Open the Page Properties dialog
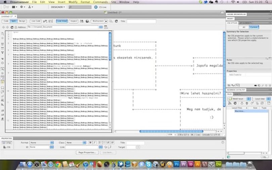This screenshot has width=272, height=170. click(87, 153)
